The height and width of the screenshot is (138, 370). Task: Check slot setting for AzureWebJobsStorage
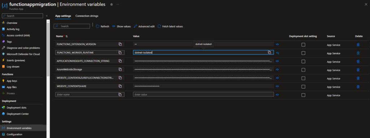click(x=303, y=70)
